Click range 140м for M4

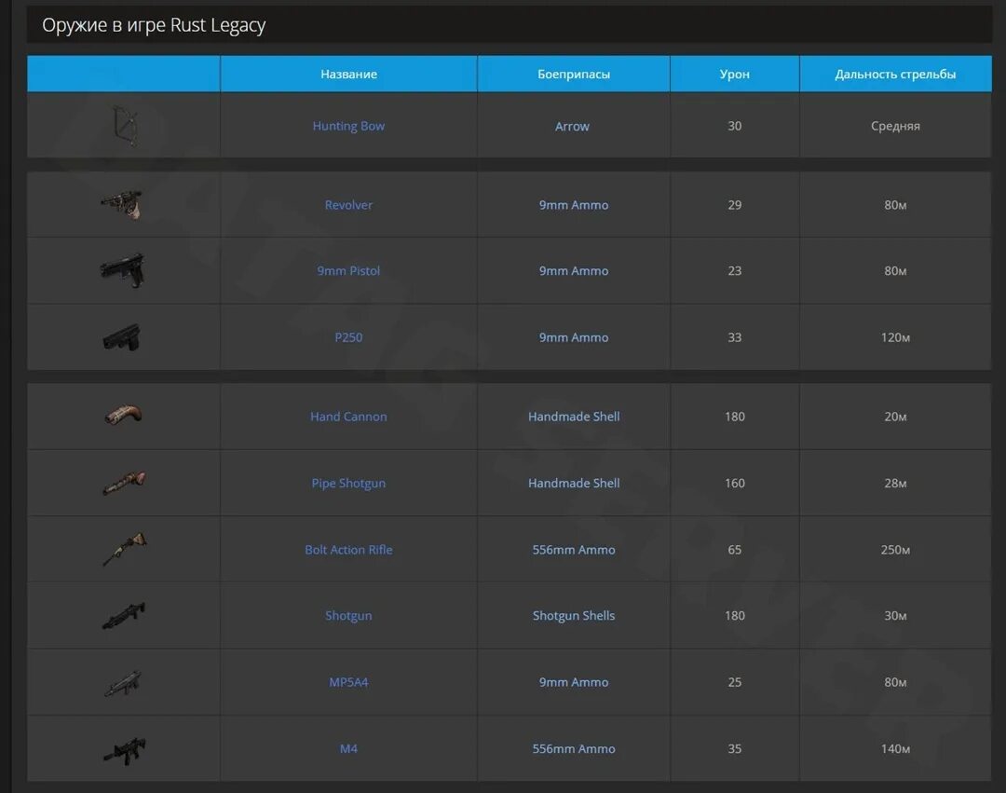coord(895,748)
